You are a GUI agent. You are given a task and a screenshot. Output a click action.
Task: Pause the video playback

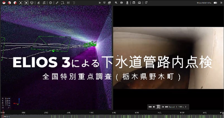[x=158, y=107]
